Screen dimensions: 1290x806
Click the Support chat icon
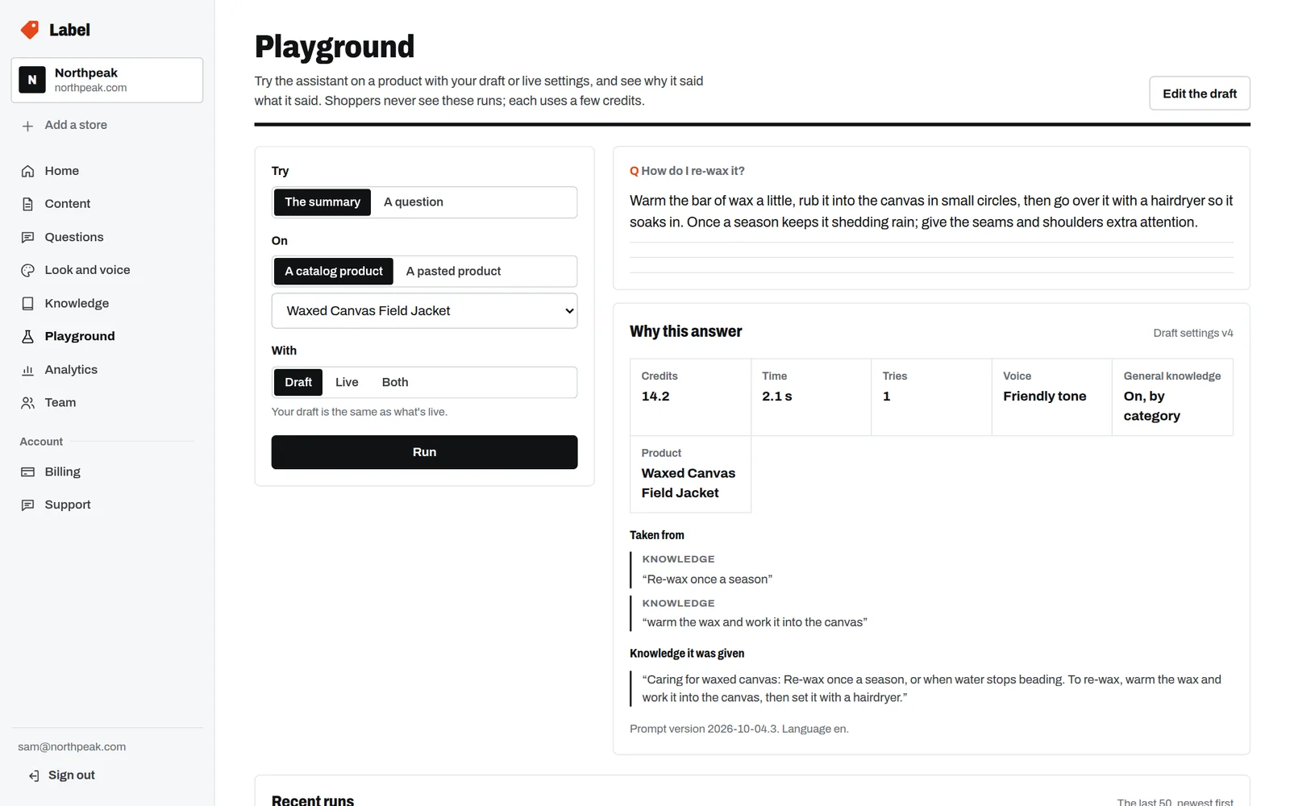pyautogui.click(x=27, y=505)
